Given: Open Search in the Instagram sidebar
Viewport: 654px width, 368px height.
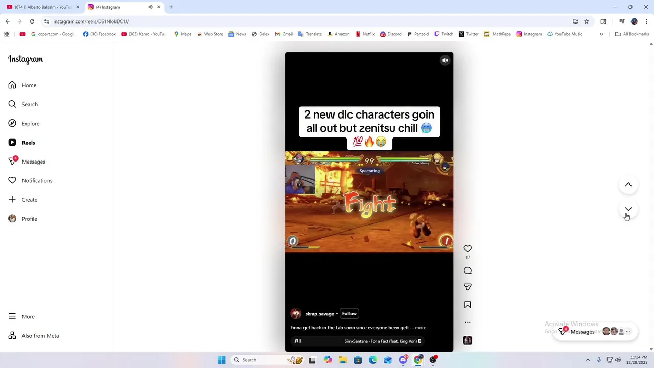Looking at the screenshot, I should 23,104.
